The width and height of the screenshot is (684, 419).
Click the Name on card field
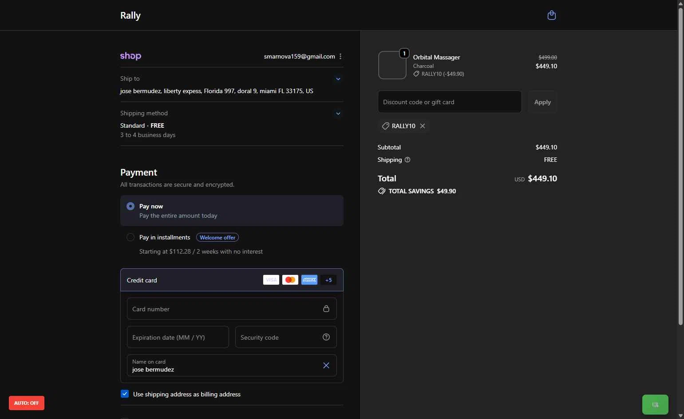[232, 365]
